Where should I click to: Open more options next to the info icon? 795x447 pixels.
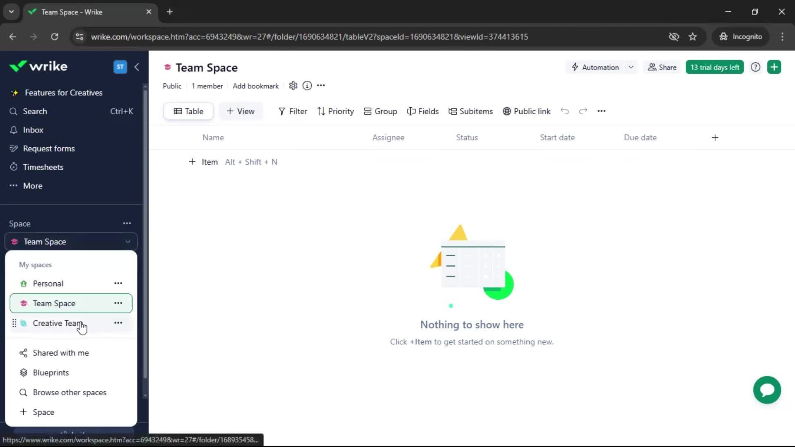(321, 86)
